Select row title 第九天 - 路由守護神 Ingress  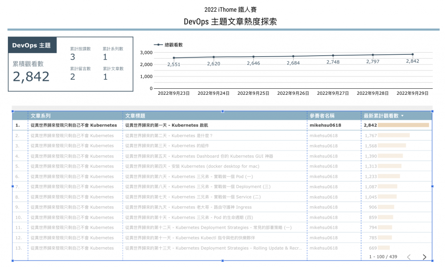(x=189, y=207)
